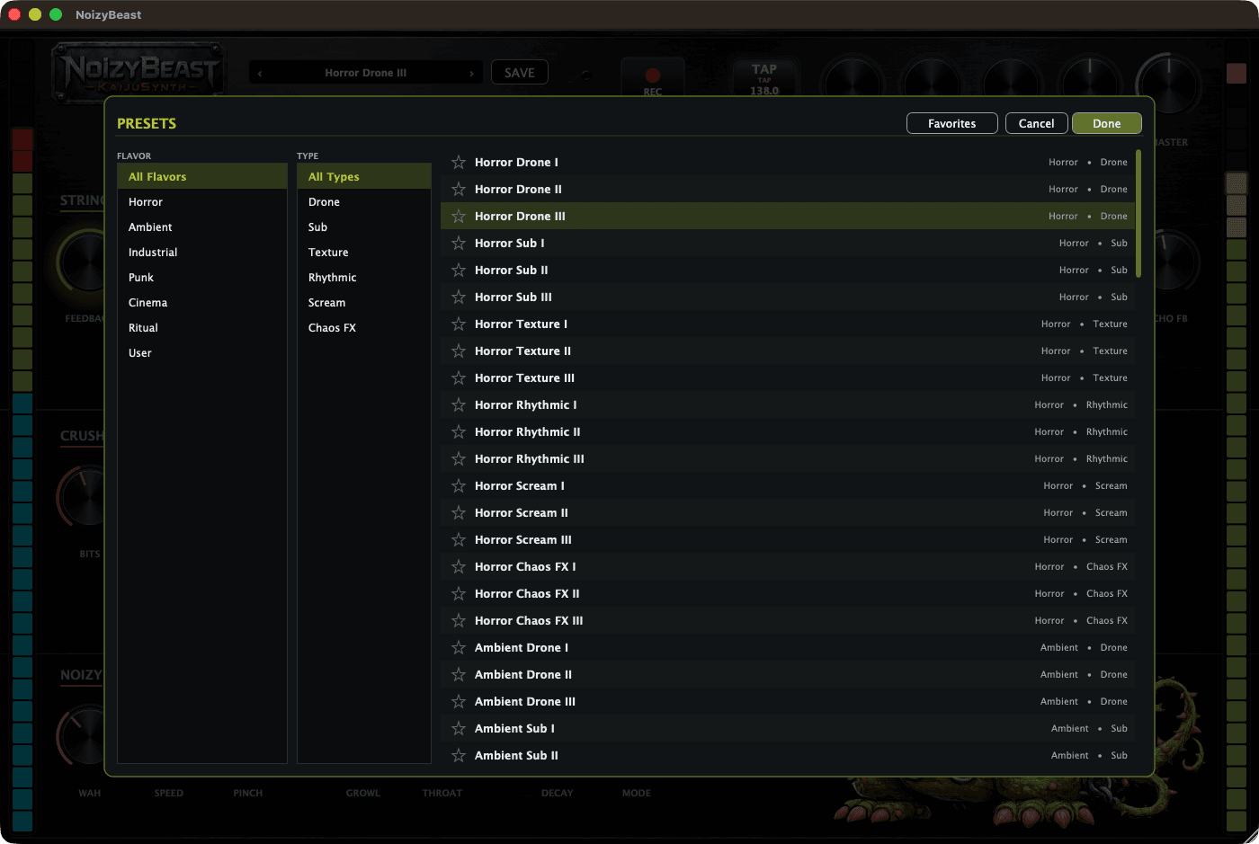The width and height of the screenshot is (1259, 844).
Task: Add Ambient Drone I to favorites
Action: pos(459,648)
